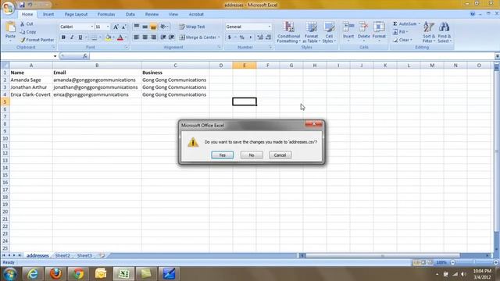Toggle Align Text Left
Image resolution: width=500 pixels, height=281 pixels.
click(137, 37)
